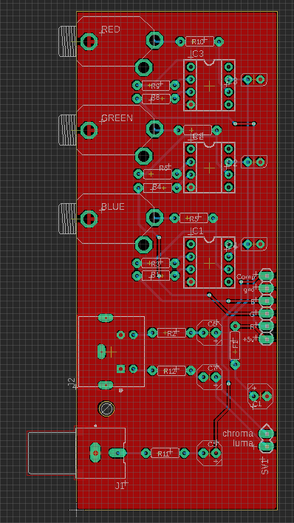Select the R9 resistor label
Screen dimensions: 294x523
(155, 86)
